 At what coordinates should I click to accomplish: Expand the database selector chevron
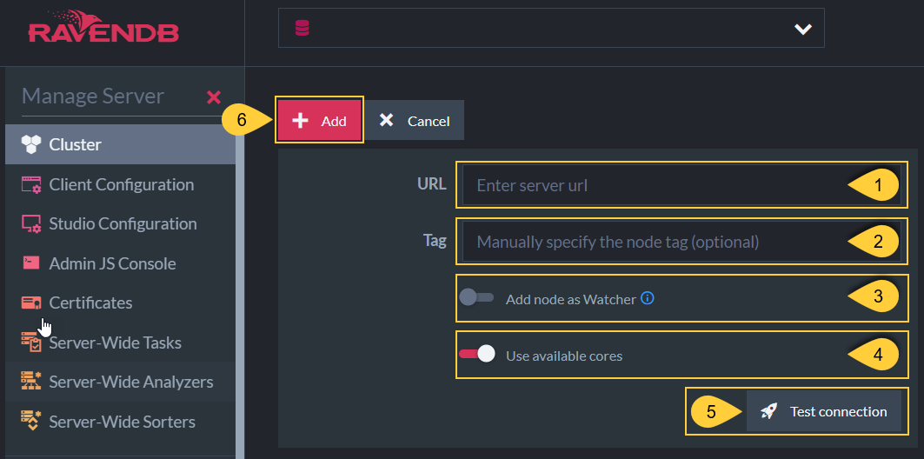pos(803,29)
